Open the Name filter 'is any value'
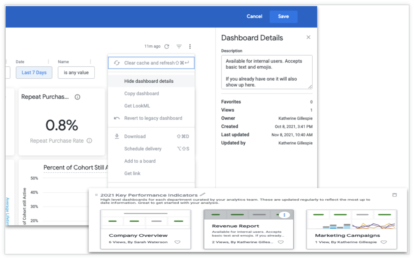414x259 pixels. [76, 72]
